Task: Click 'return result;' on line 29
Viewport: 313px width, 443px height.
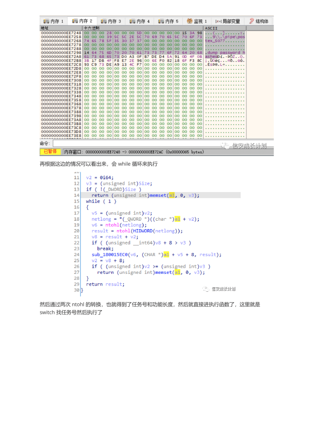Action: click(x=105, y=285)
